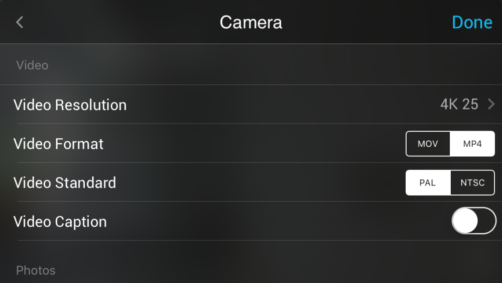Tap the Photos section header
Image resolution: width=502 pixels, height=283 pixels.
pos(36,270)
